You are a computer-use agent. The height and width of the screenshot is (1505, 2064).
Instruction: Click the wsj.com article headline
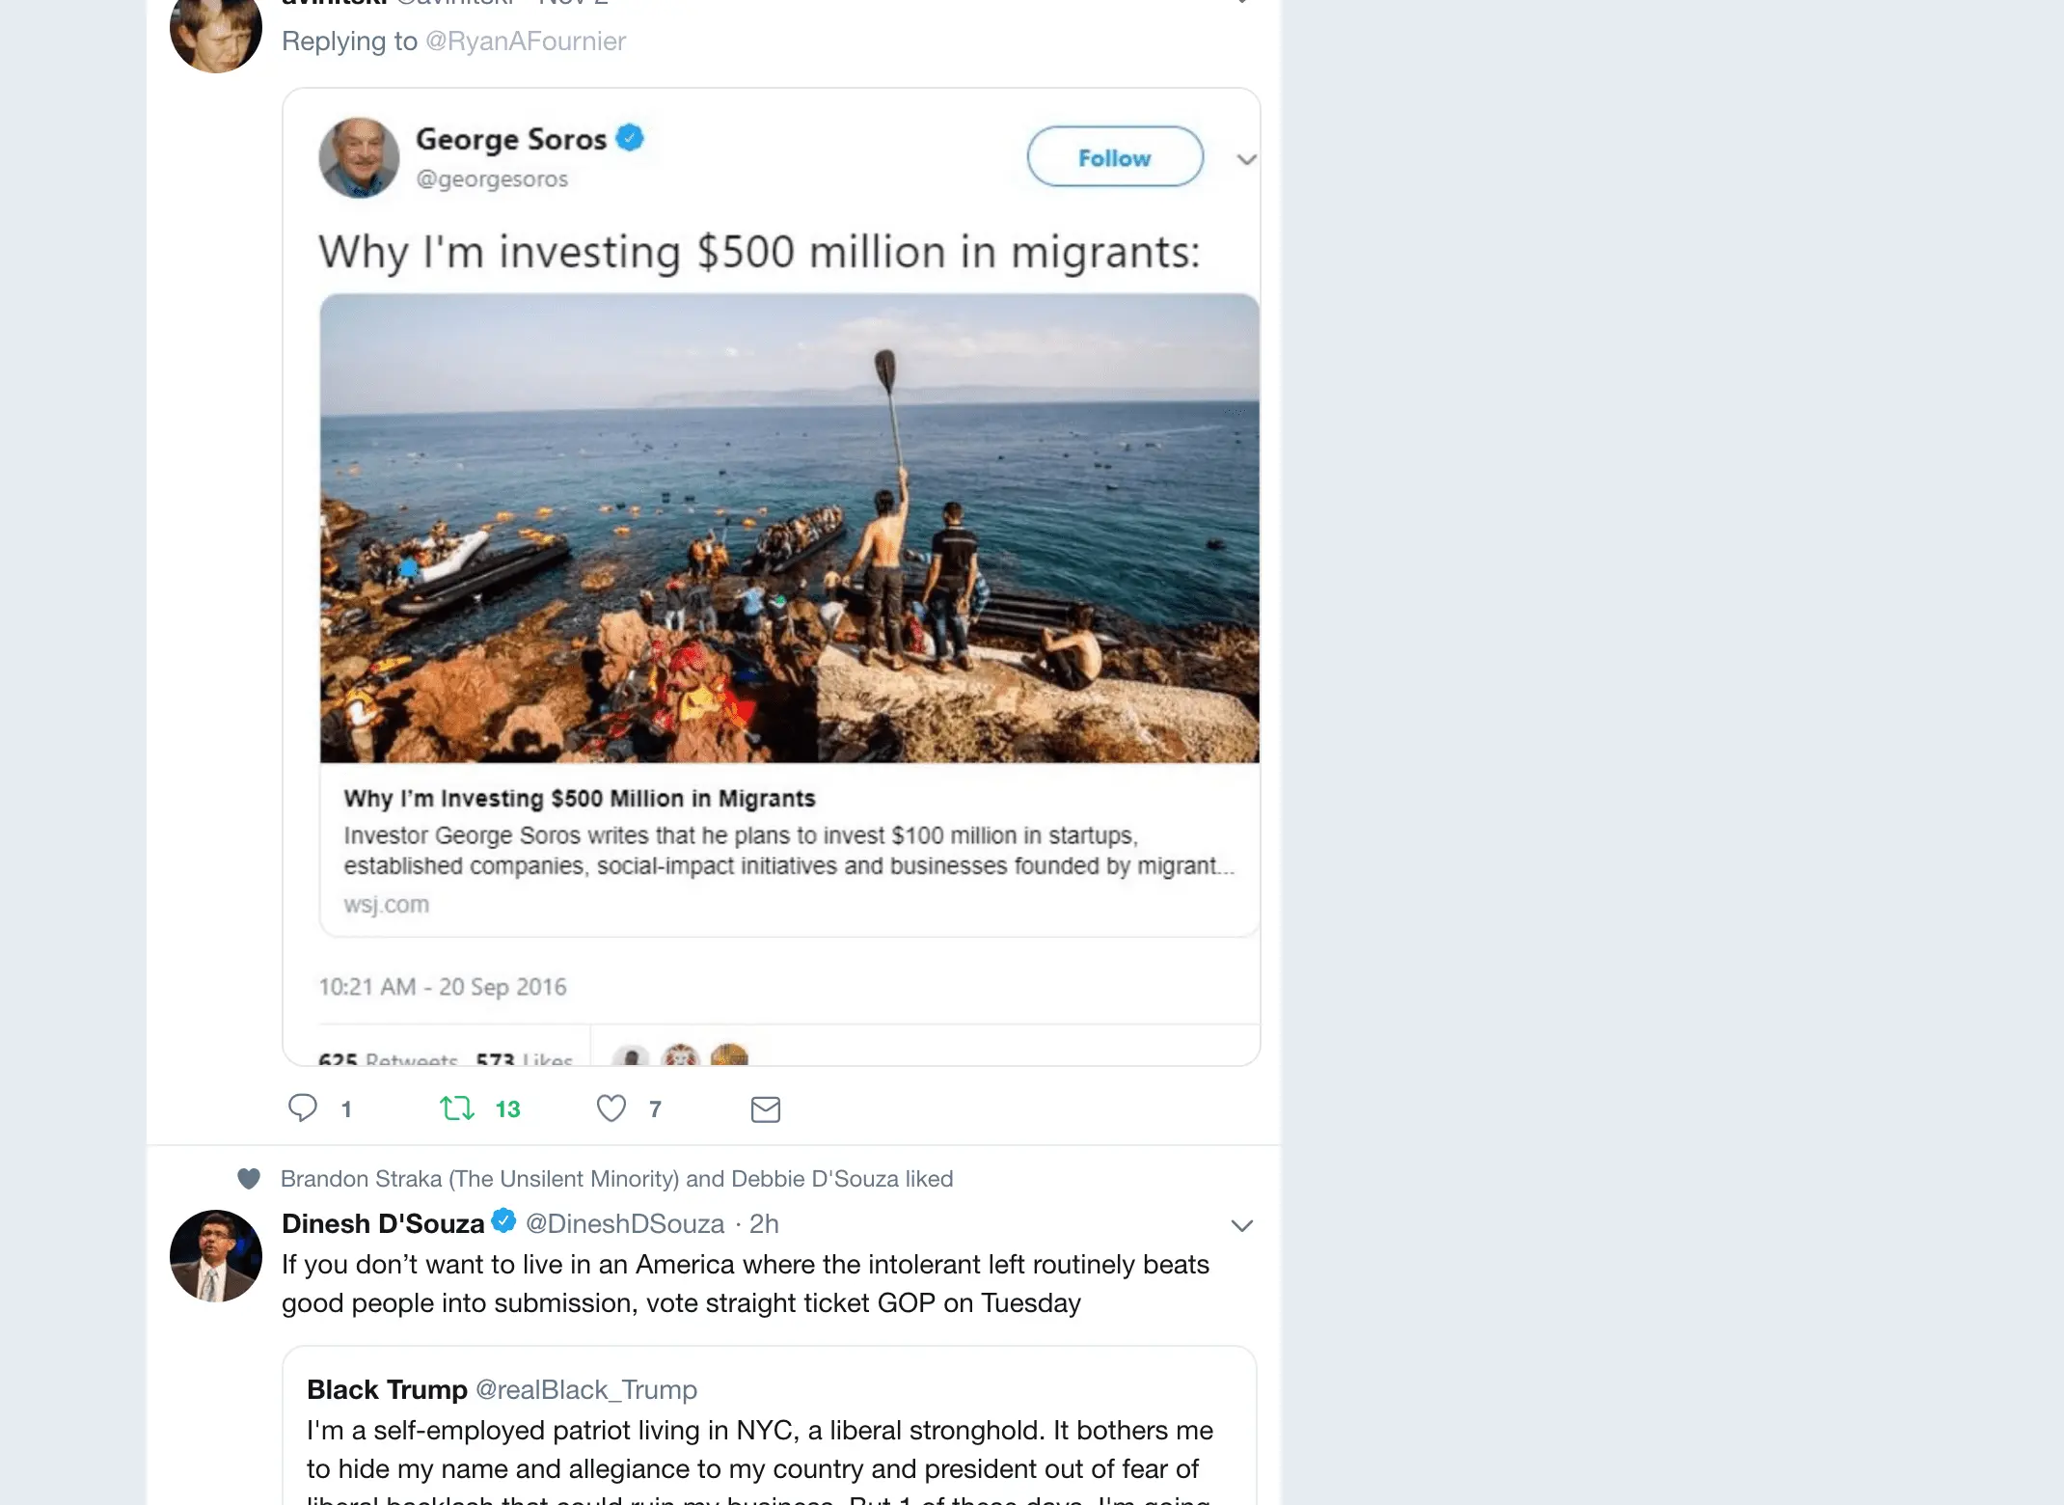tap(580, 799)
